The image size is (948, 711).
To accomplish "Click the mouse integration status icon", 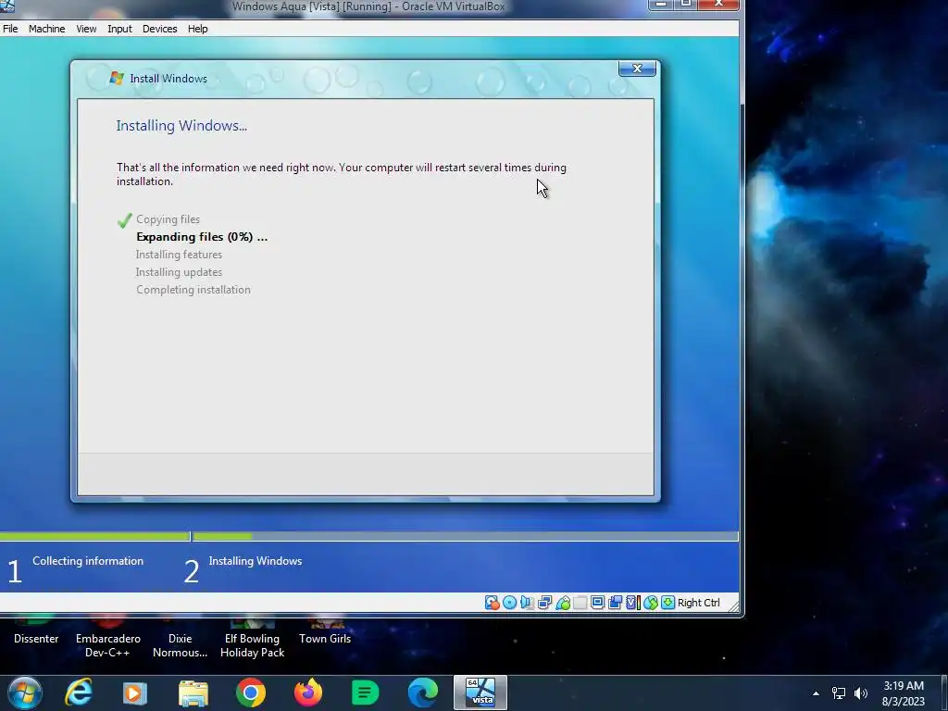I will coord(651,602).
